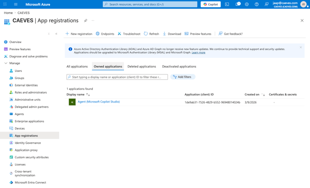Viewport: 310px width, 188px height.
Task: Open the help question mark icon
Action: point(257,4)
